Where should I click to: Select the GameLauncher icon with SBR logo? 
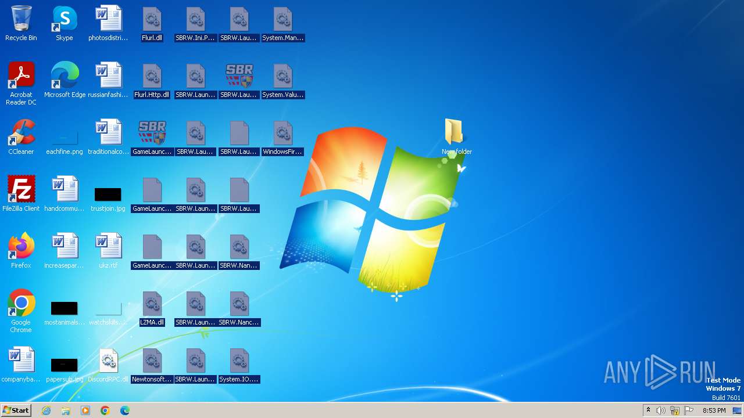pyautogui.click(x=152, y=137)
